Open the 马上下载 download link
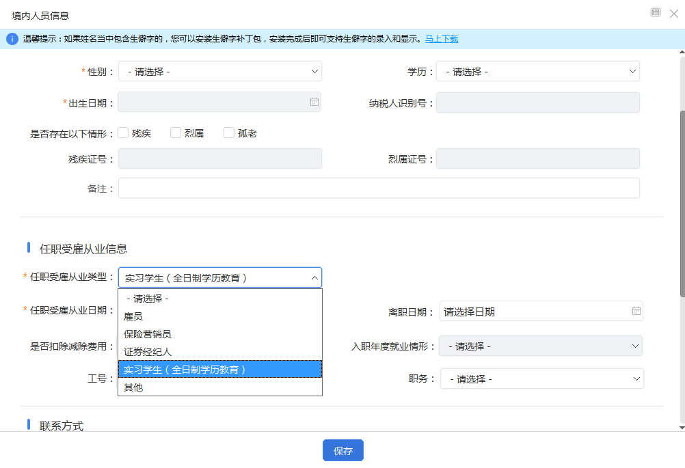Viewport: 685px width, 468px height. [441, 39]
